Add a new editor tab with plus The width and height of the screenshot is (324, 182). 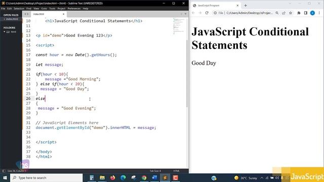pos(181,14)
